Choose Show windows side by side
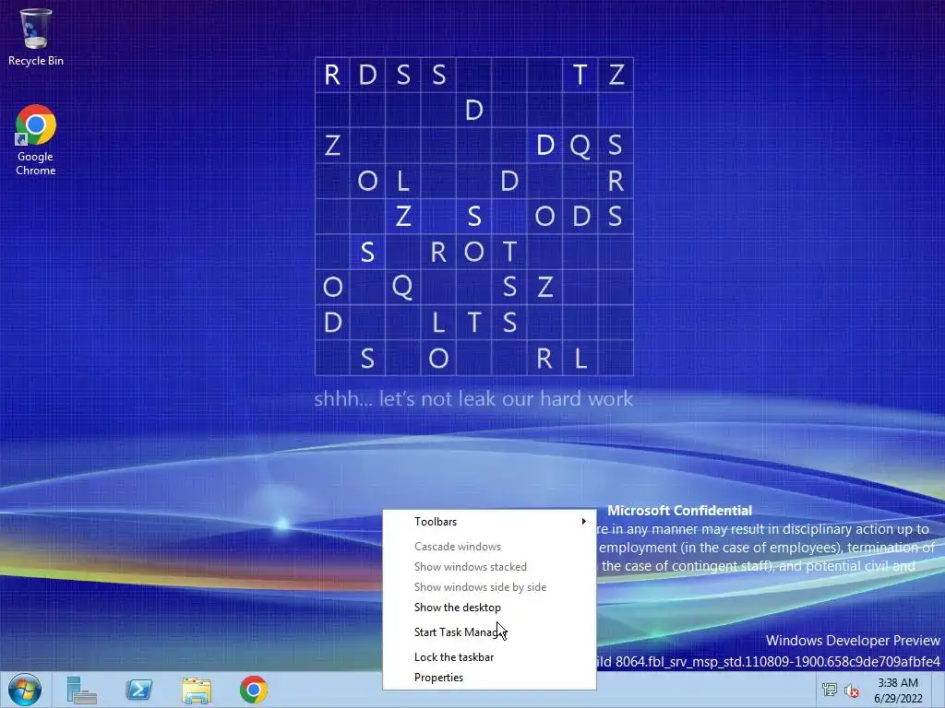The height and width of the screenshot is (708, 945). [x=489, y=587]
